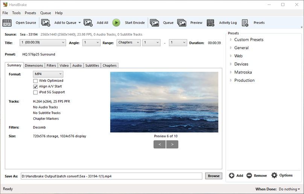Click the Save As file path field
Screen dimensions: 304x194
click(x=111, y=176)
